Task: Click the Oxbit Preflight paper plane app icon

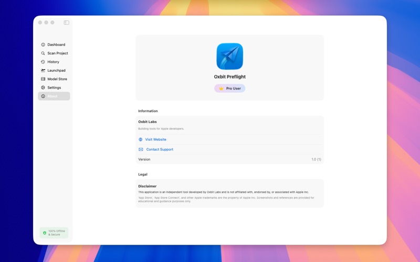Action: point(229,56)
